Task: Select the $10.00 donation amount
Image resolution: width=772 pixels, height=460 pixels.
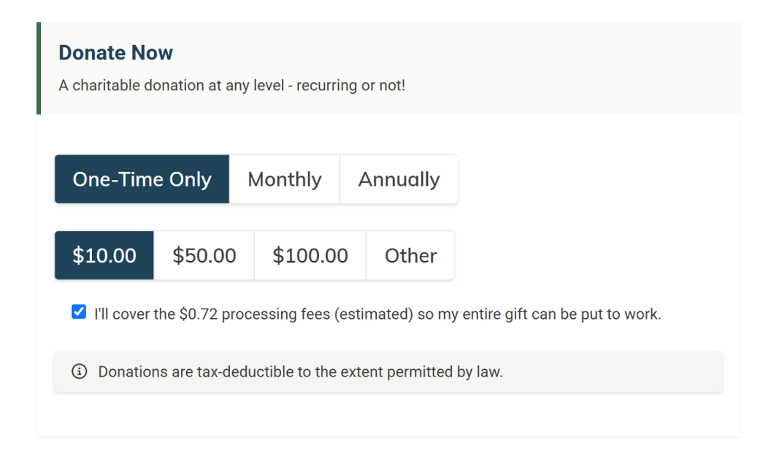Action: point(104,255)
